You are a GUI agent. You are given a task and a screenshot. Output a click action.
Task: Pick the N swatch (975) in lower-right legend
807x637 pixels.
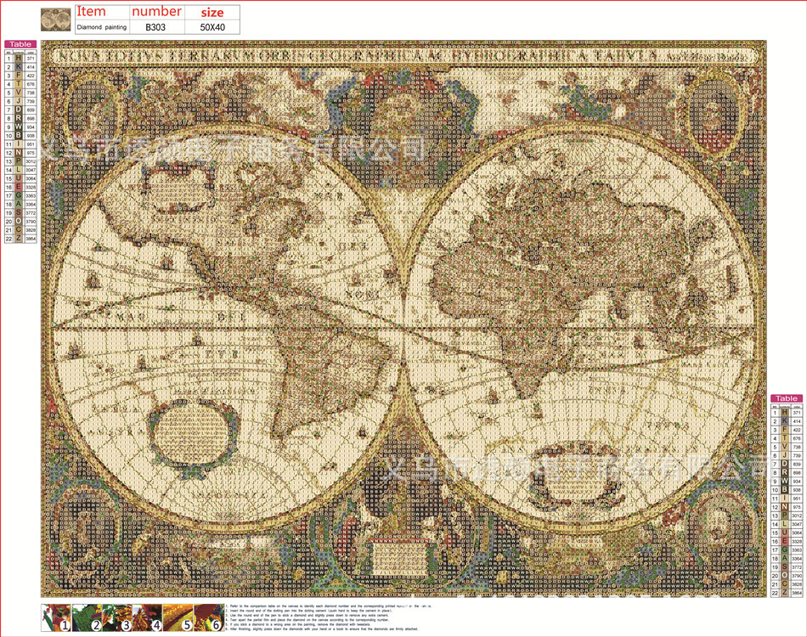click(784, 507)
